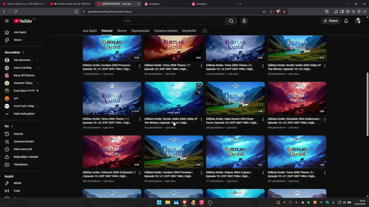Screen dimensions: 369x207
Task: Click the browser address bar URL
Action: [x=110, y=11]
